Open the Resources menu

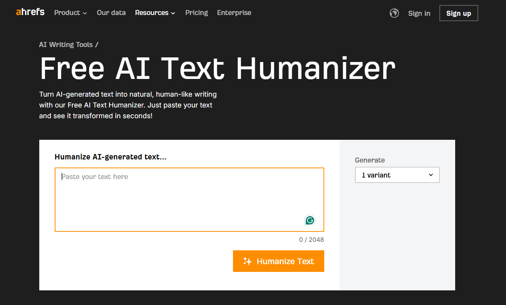(x=152, y=13)
